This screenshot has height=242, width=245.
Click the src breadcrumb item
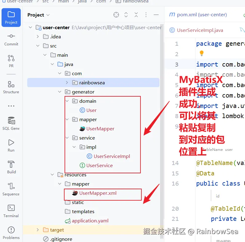(x=45, y=2)
